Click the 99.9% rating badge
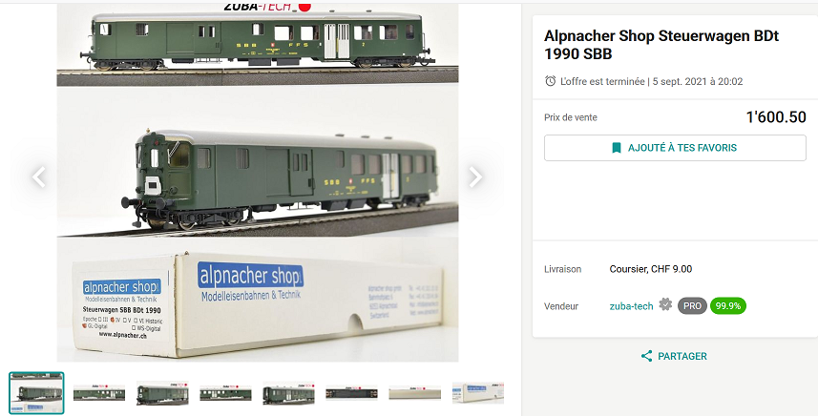Screen dimensions: 818x416 [727, 306]
